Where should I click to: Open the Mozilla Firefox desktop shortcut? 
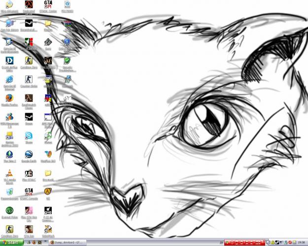coord(9,98)
